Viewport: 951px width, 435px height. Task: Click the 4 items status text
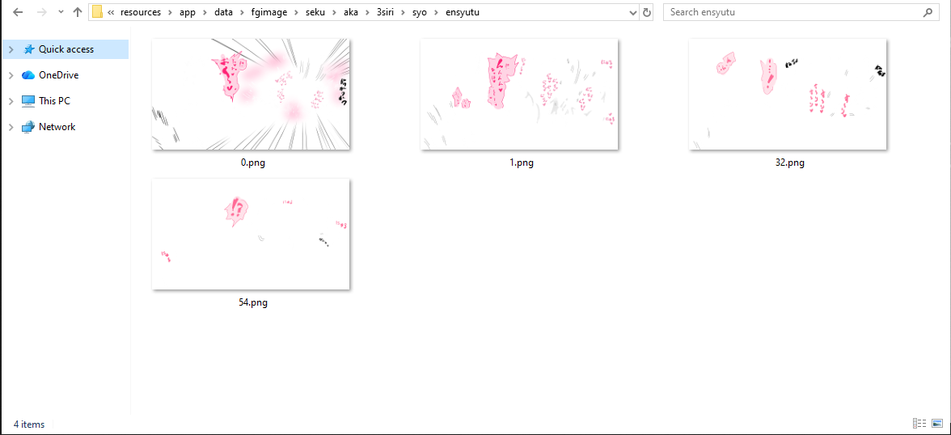[x=29, y=424]
